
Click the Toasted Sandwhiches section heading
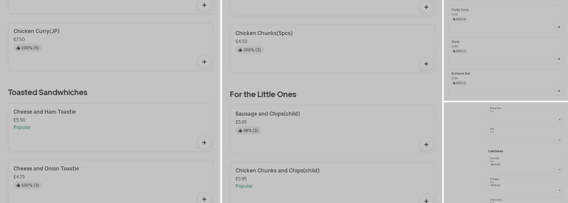(x=47, y=92)
